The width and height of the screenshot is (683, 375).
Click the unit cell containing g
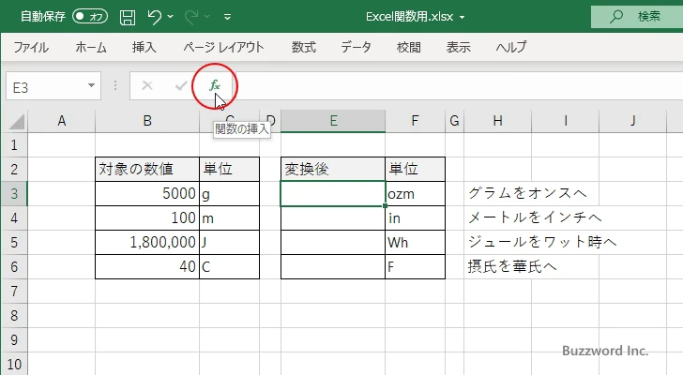pos(230,193)
